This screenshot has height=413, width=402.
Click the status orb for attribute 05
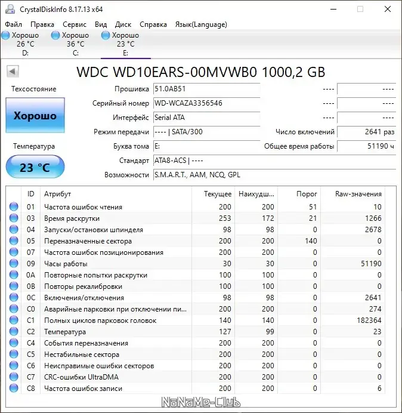click(14, 241)
